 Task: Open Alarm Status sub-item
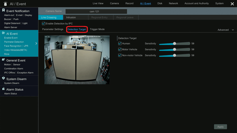[x=10, y=94]
